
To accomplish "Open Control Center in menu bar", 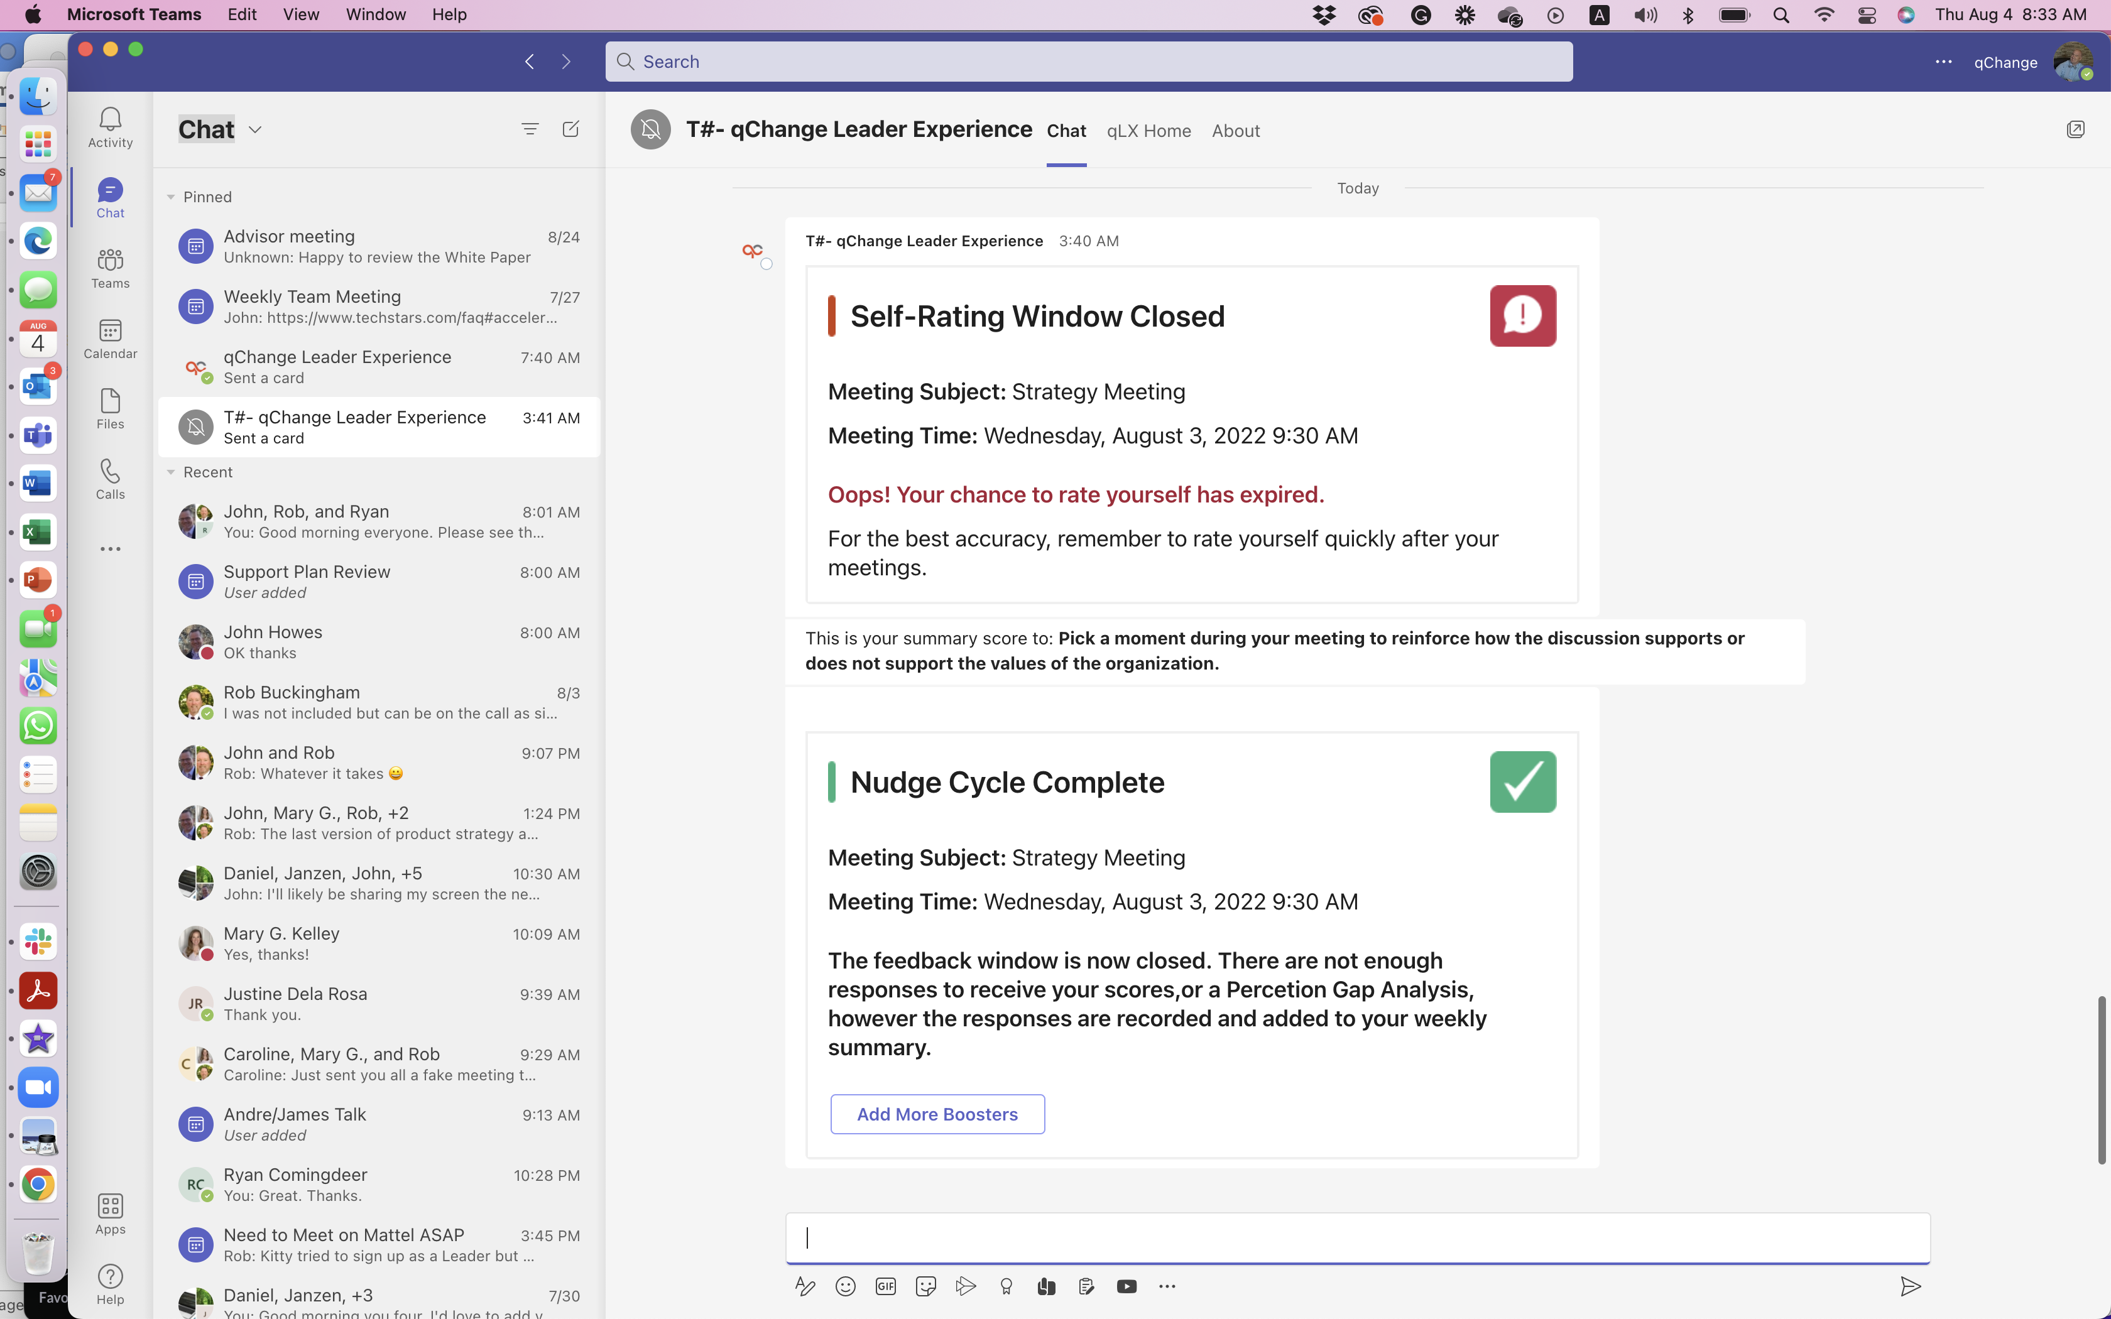I will pos(1867,15).
